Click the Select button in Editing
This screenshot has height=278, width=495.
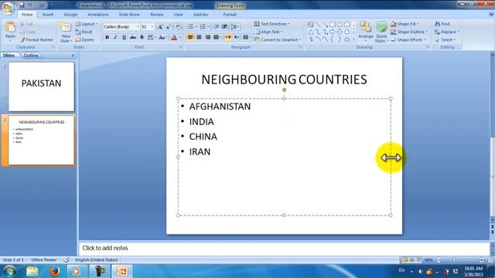pyautogui.click(x=445, y=40)
